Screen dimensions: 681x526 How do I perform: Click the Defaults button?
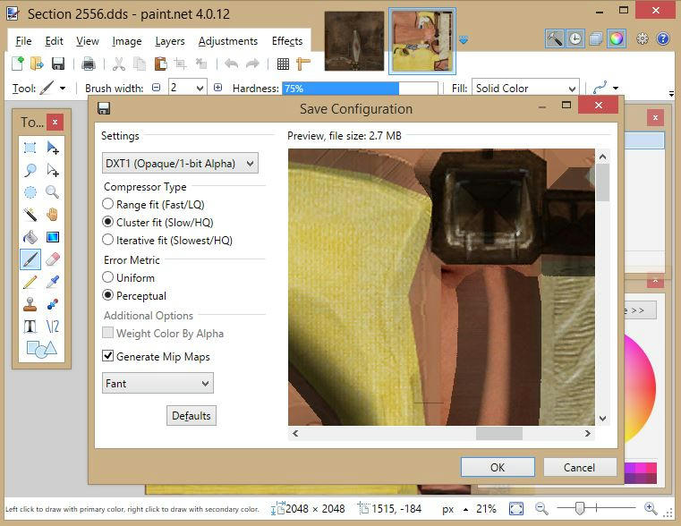point(192,416)
